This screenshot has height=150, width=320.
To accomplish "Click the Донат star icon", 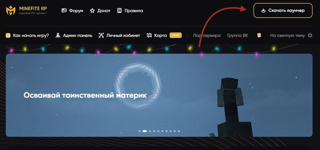I will click(x=92, y=10).
